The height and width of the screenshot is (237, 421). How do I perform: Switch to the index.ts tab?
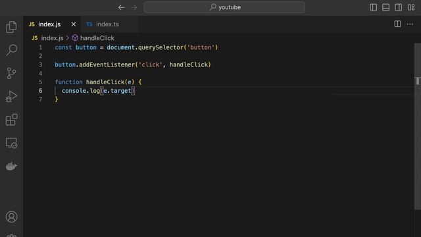coord(109,24)
